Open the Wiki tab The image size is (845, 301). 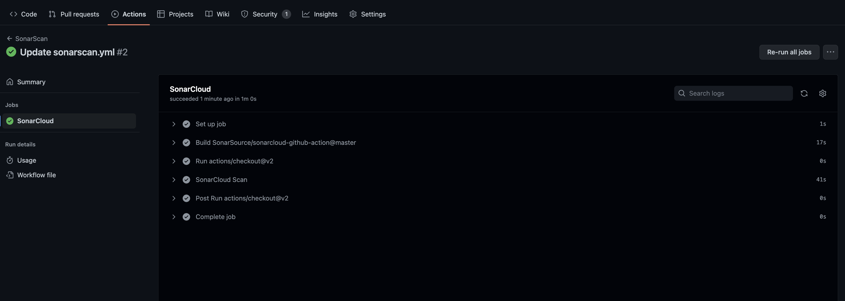click(217, 14)
